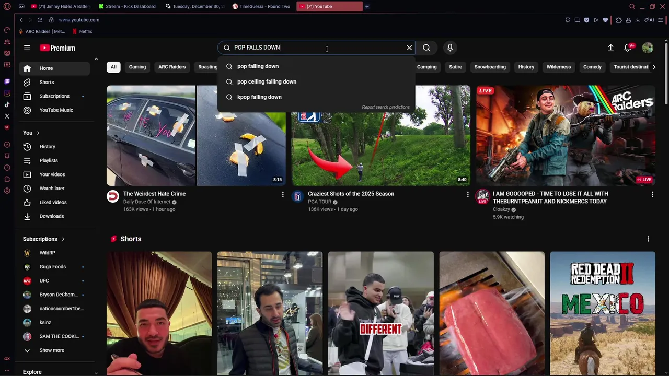Screen dimensions: 669x376
Task: Click inside the POP FALLS DOWN search field
Action: tap(316, 48)
